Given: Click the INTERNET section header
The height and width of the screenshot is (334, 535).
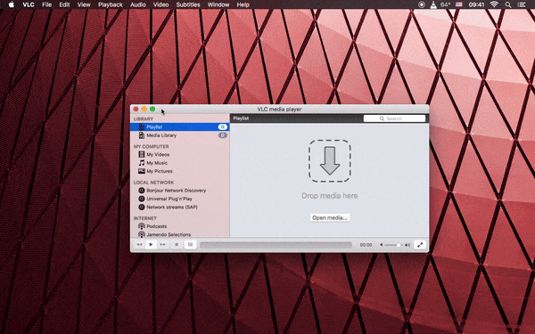Looking at the screenshot, I should (145, 218).
